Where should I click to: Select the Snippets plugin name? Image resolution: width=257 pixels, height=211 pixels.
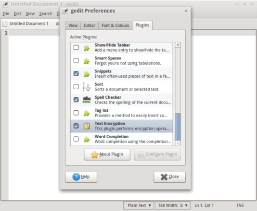(103, 71)
